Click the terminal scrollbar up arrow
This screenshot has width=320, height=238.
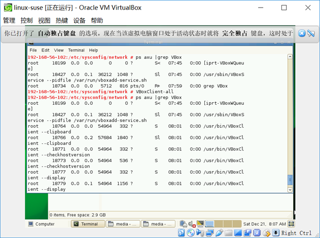coord(290,57)
